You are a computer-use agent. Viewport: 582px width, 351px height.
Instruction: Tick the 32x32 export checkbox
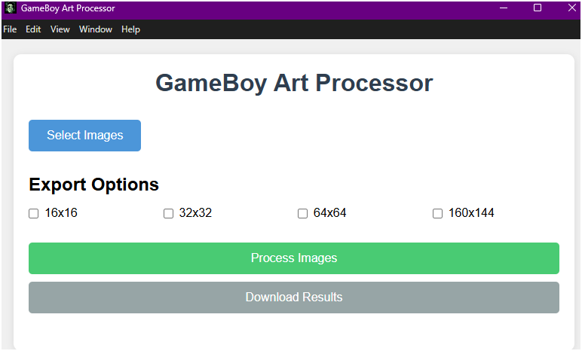pyautogui.click(x=169, y=213)
